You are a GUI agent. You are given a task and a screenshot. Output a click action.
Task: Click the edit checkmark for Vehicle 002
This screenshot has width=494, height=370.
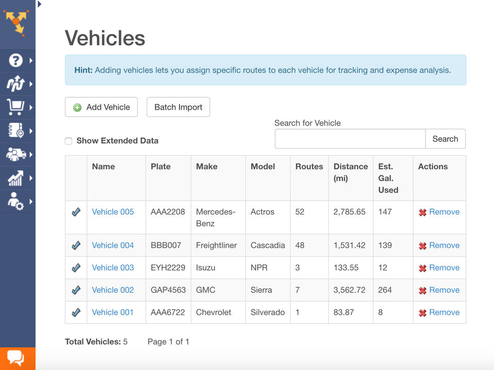click(x=76, y=290)
